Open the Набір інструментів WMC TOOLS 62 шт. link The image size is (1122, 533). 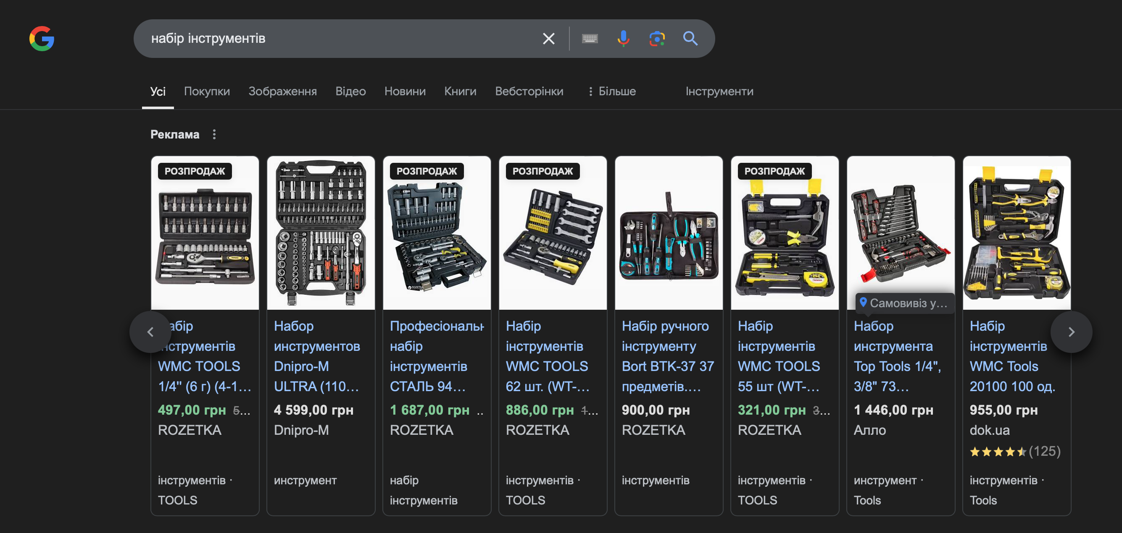click(x=548, y=356)
